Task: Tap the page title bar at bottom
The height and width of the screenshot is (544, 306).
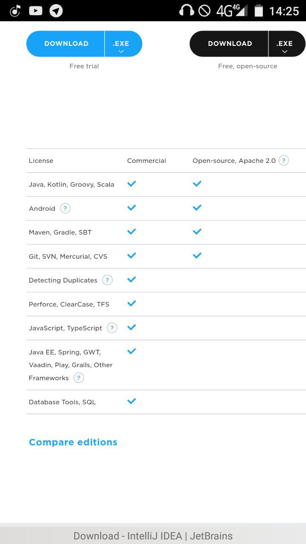Action: tap(153, 535)
